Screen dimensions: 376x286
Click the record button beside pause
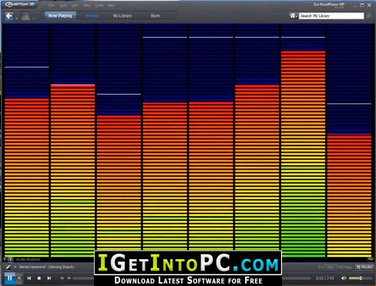(19, 278)
